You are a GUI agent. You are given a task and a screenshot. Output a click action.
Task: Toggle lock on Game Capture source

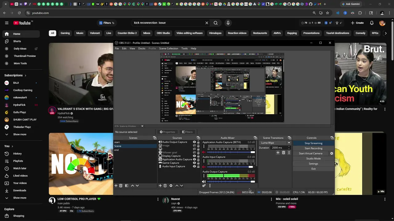click(x=198, y=163)
